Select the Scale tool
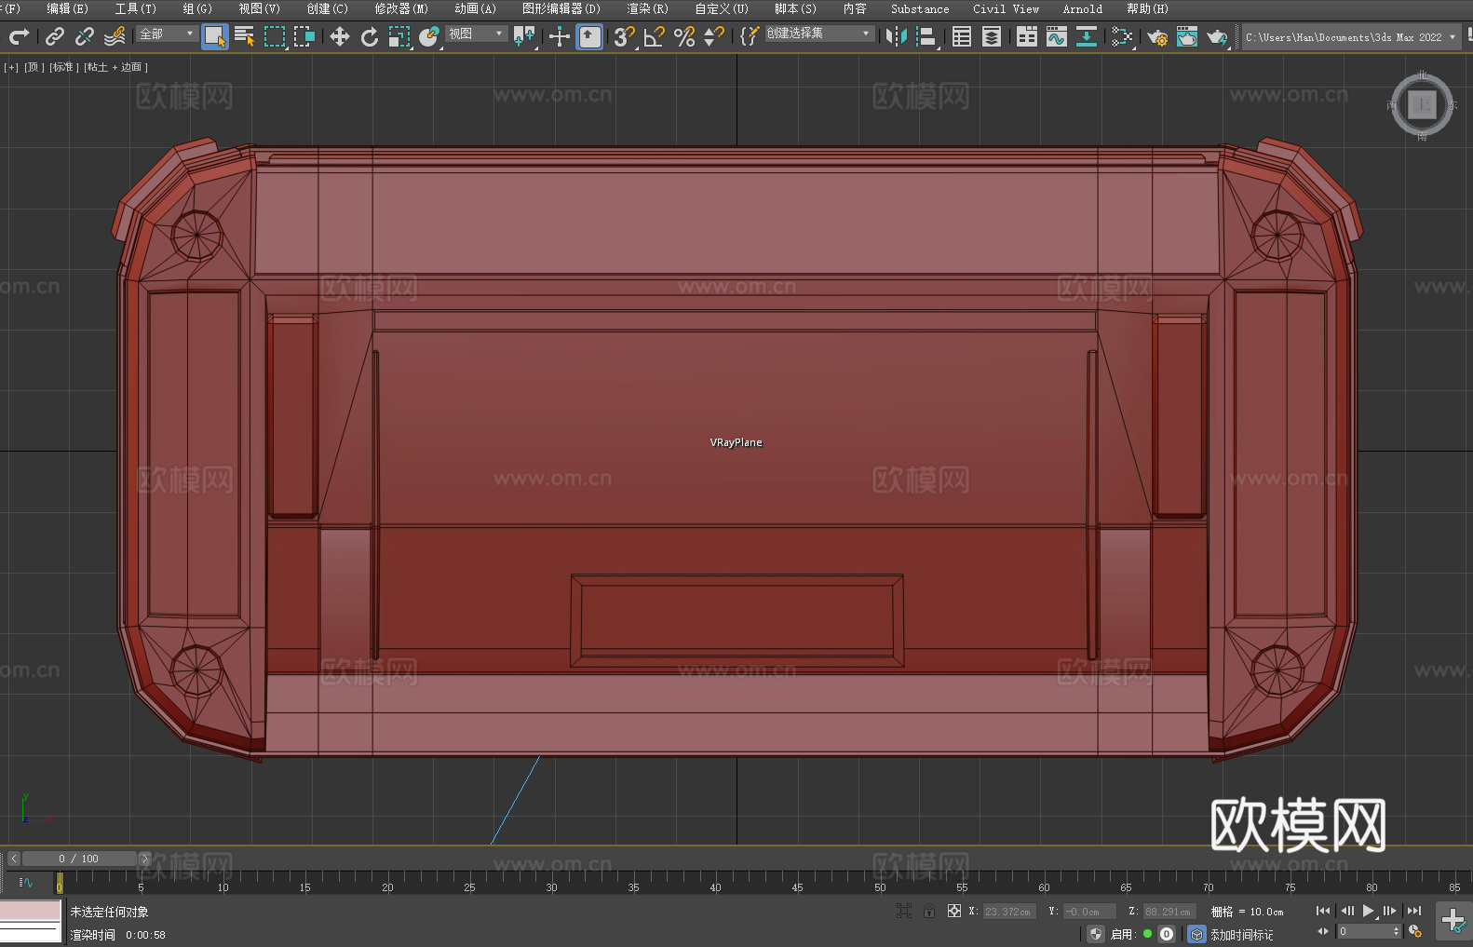 click(x=399, y=36)
